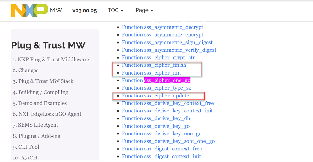Open Function sss_cipher_type_sz link

[x=157, y=88]
